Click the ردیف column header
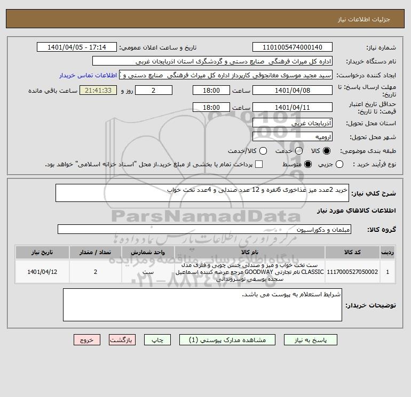411x397 pixels. point(388,252)
